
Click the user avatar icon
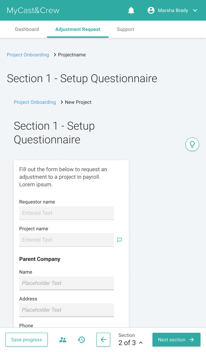point(151,10)
